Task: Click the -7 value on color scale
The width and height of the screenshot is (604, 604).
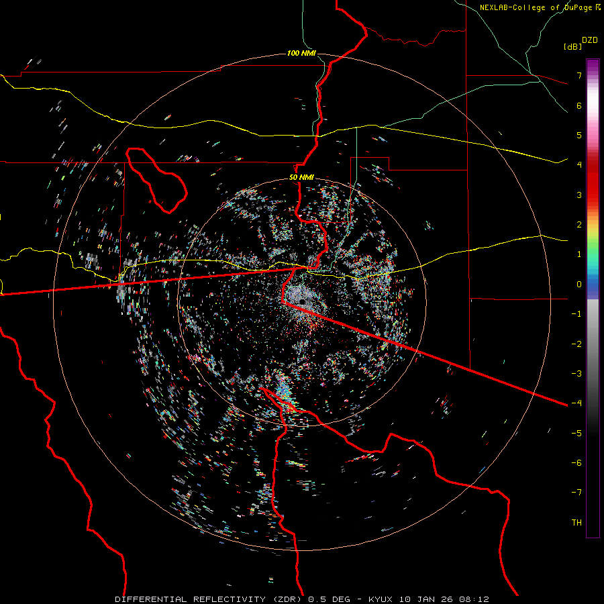Action: point(576,493)
